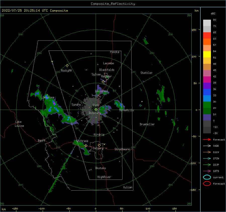Click the yellow diamond marker near RockyMH
This screenshot has height=212, width=226.
click(x=67, y=66)
